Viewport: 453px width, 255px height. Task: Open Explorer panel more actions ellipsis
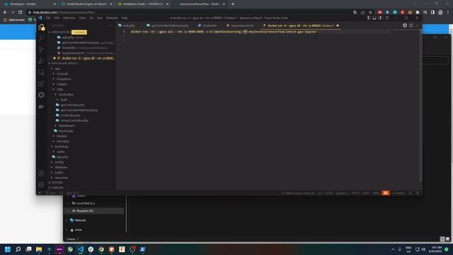click(110, 25)
